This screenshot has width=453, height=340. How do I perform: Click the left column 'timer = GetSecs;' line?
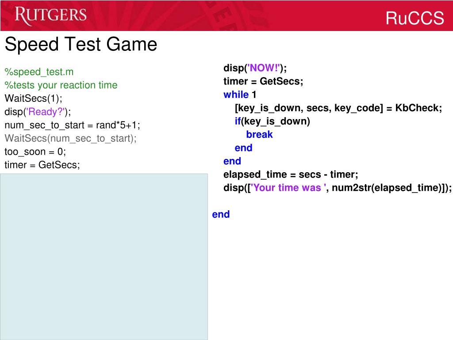tap(42, 165)
